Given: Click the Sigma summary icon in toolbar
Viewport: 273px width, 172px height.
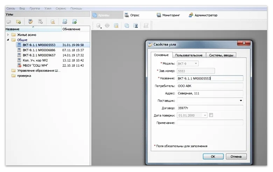Looking at the screenshot, I should 136,25.
